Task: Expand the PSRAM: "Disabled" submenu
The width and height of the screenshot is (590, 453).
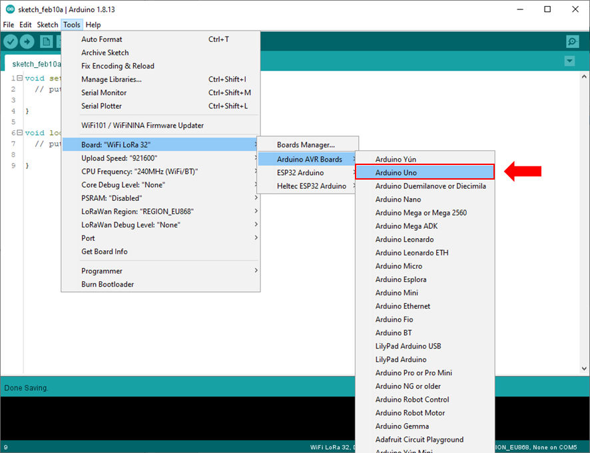Action: (160, 198)
